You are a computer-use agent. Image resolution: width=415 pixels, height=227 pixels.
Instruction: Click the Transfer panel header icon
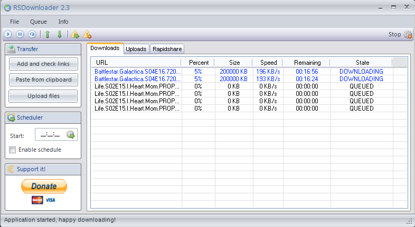click(11, 49)
